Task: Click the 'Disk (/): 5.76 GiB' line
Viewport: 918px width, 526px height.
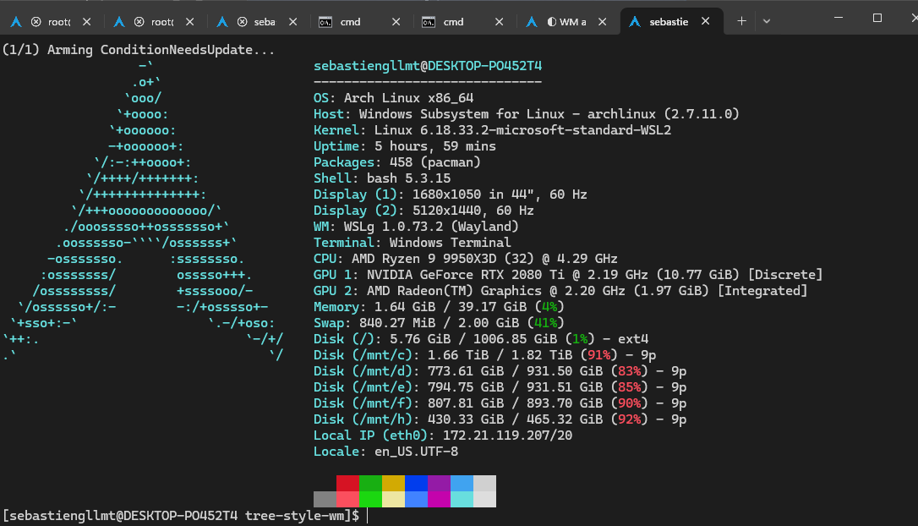Action: 481,338
